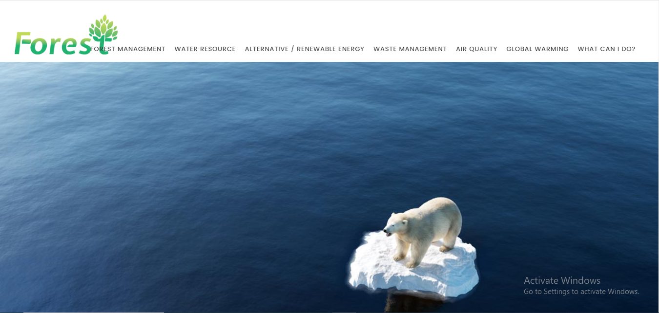The image size is (659, 313).
Task: Navigate to Air Quality
Action: point(476,49)
